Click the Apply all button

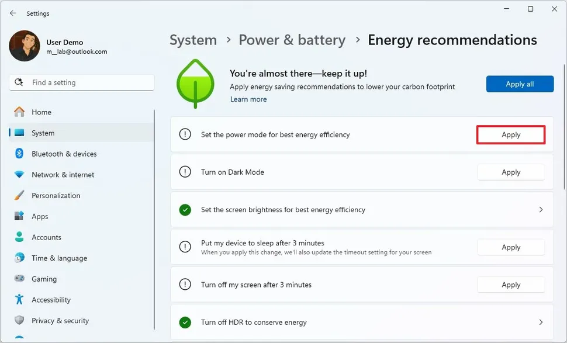(x=519, y=84)
